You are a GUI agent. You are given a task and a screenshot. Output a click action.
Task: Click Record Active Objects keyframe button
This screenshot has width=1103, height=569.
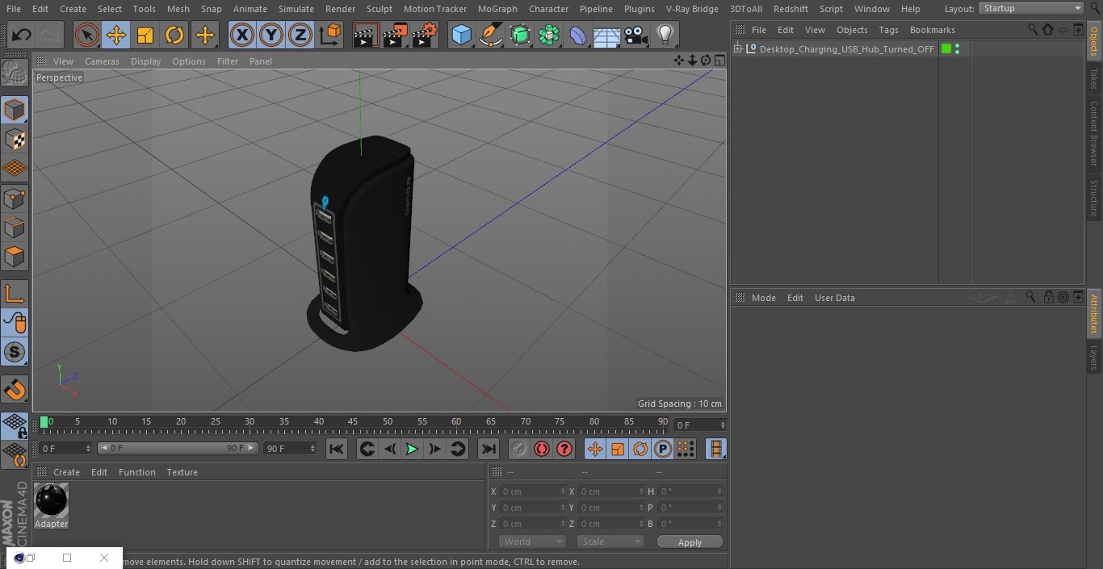point(519,449)
